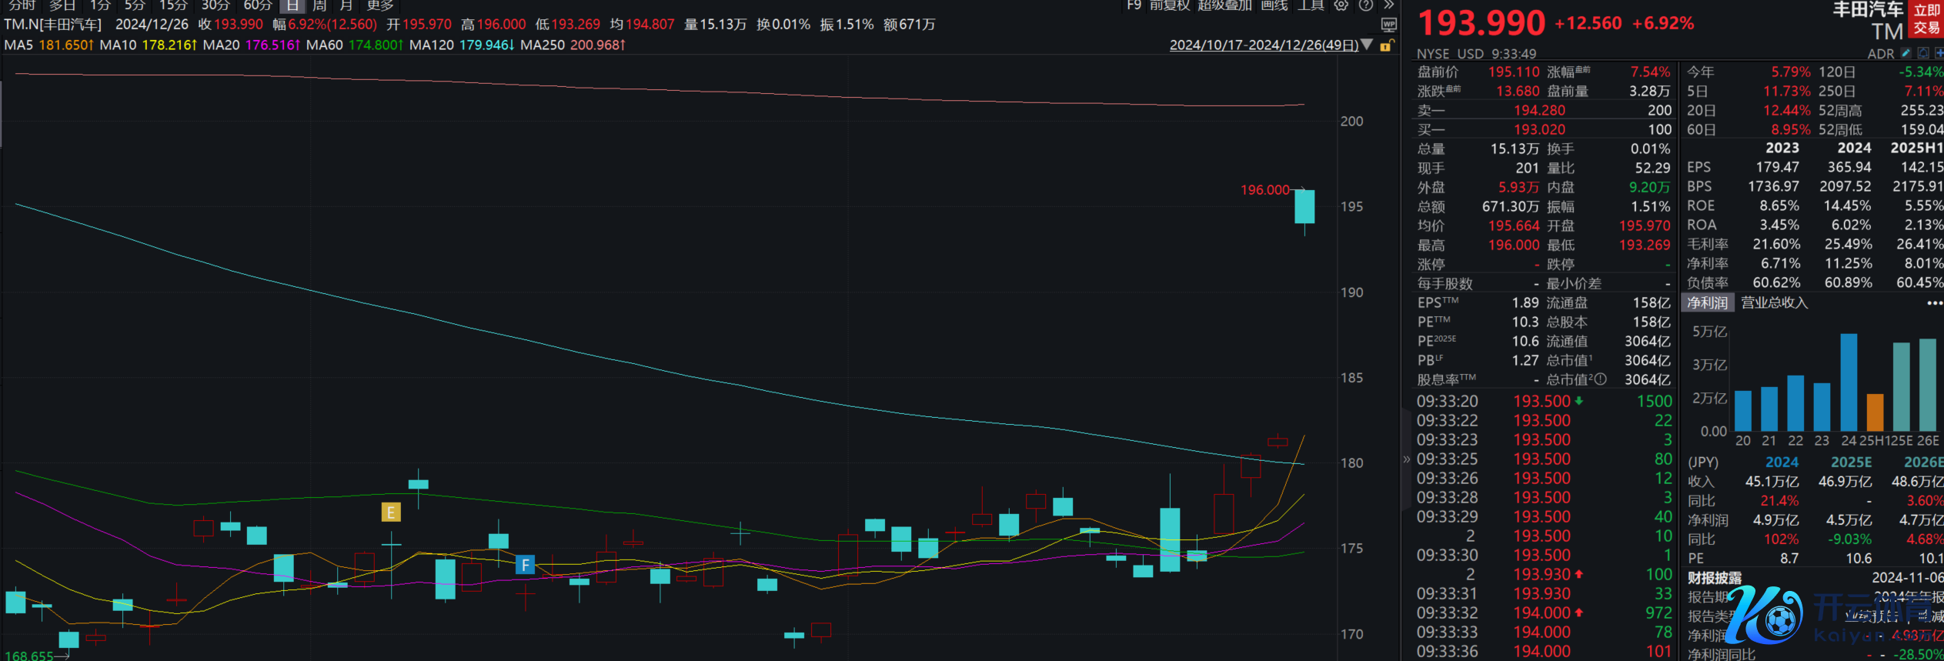Viewport: 1944px width, 661px height.
Task: Click the yellow E event marker on chart
Action: click(391, 512)
